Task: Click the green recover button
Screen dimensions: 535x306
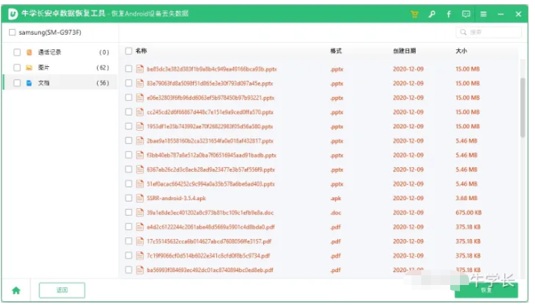Action: [x=487, y=291]
